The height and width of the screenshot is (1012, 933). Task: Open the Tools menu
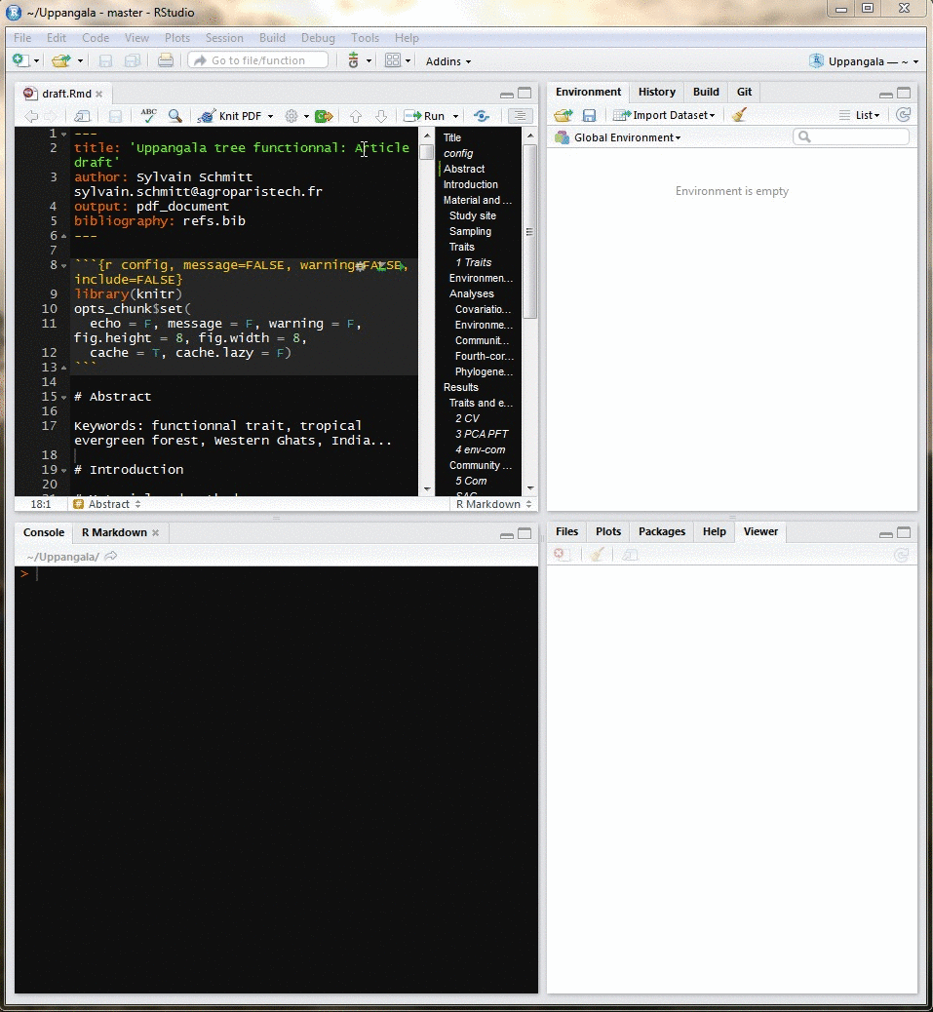366,38
